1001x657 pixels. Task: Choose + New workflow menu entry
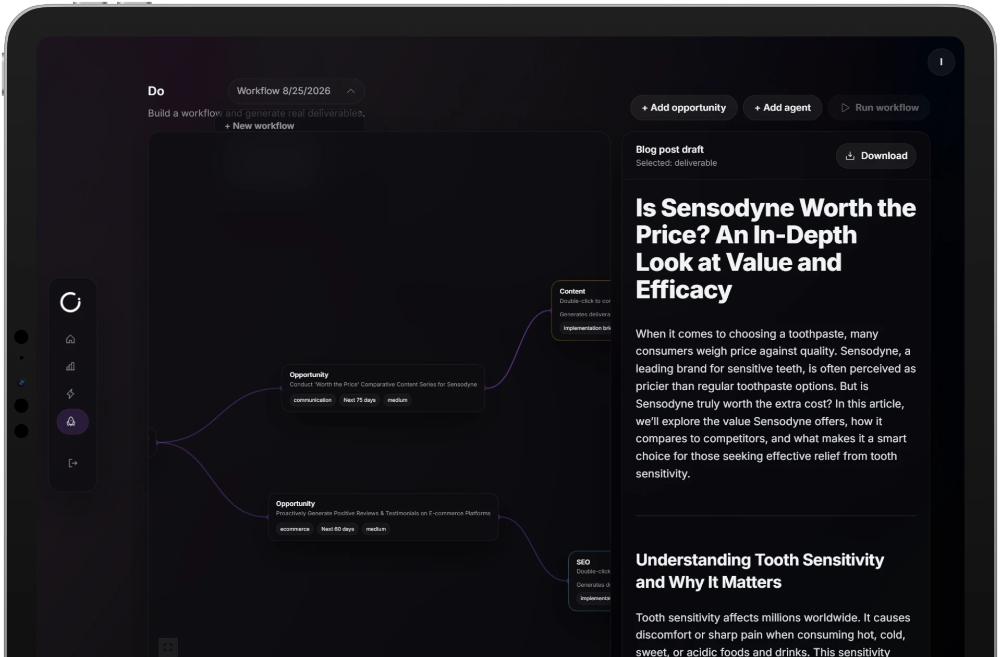[x=259, y=126]
